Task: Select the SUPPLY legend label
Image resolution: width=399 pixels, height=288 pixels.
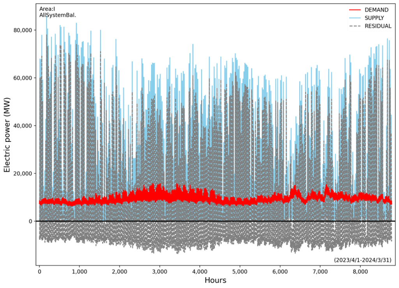Action: coord(374,18)
